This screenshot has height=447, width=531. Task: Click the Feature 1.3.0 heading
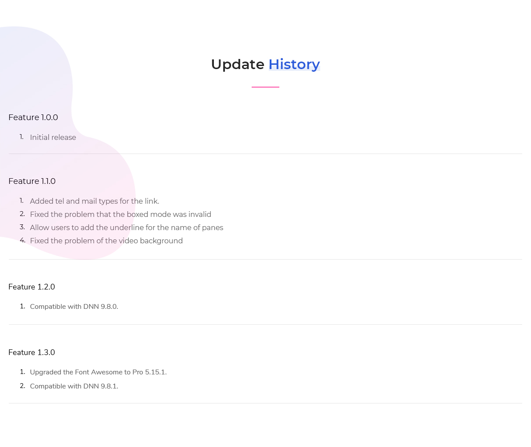coord(32,352)
